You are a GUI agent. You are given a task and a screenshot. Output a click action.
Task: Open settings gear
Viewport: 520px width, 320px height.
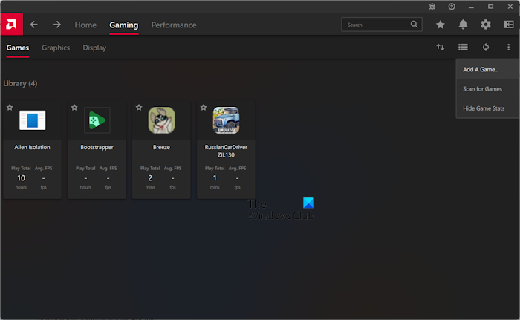(x=486, y=25)
